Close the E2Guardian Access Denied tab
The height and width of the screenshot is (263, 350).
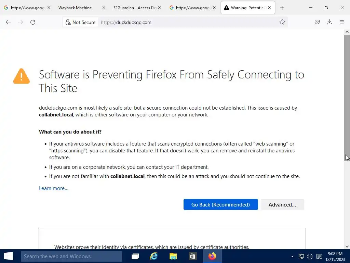tap(159, 8)
